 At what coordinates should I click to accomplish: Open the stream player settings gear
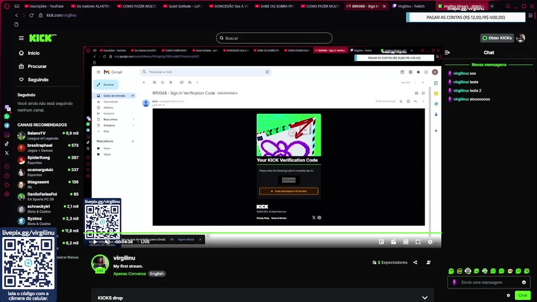[x=430, y=242]
